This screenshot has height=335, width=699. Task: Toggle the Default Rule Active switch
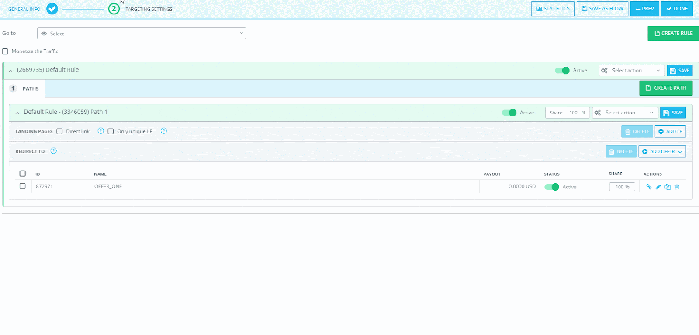click(562, 70)
